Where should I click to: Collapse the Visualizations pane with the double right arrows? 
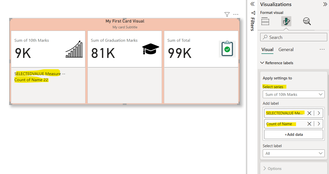325,4
